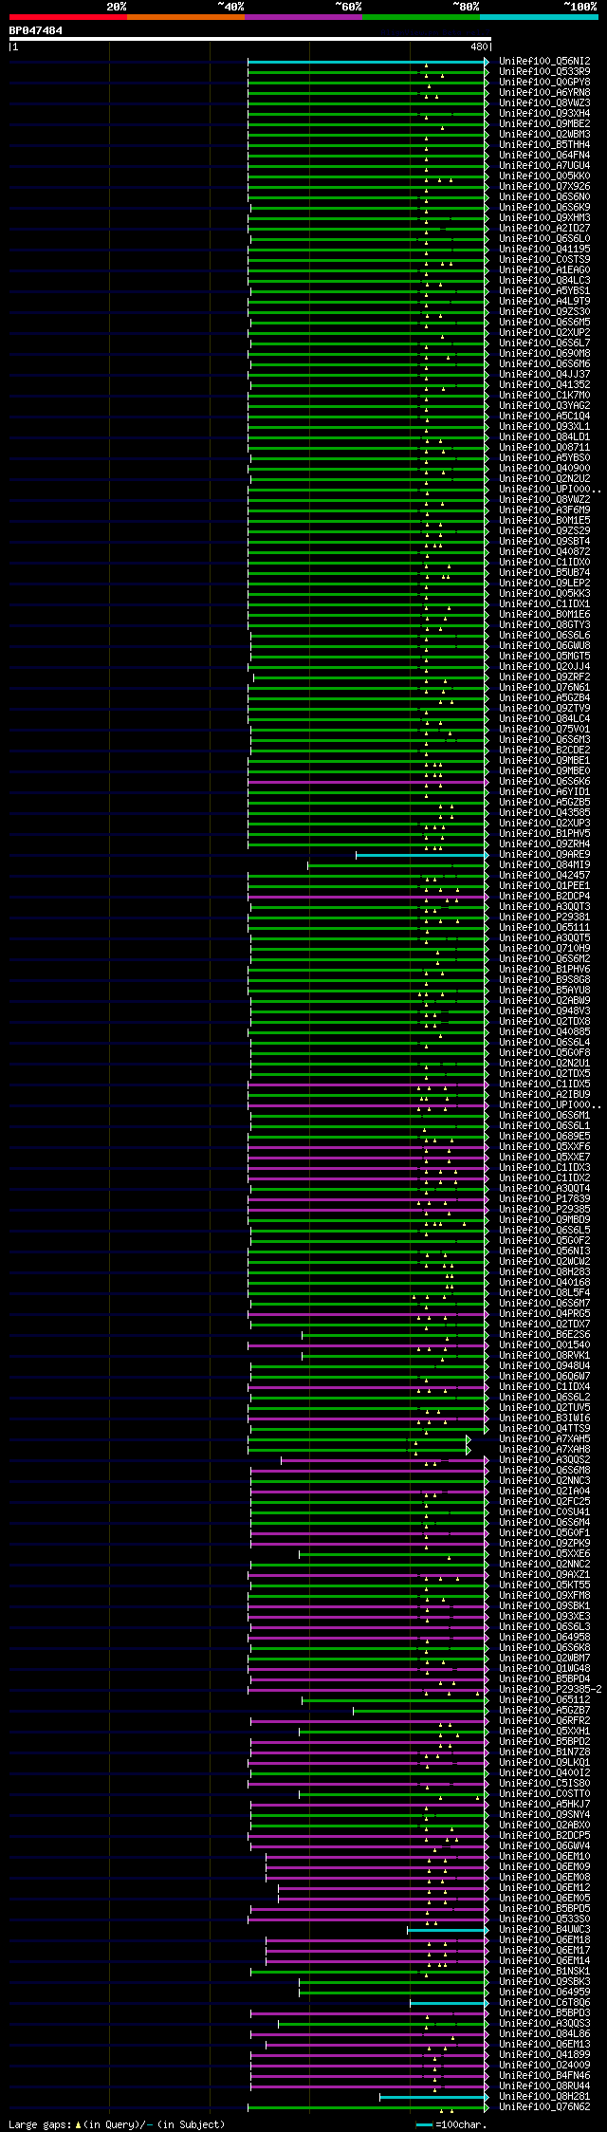Click the white query length bar
The width and height of the screenshot is (607, 2132).
[249, 39]
